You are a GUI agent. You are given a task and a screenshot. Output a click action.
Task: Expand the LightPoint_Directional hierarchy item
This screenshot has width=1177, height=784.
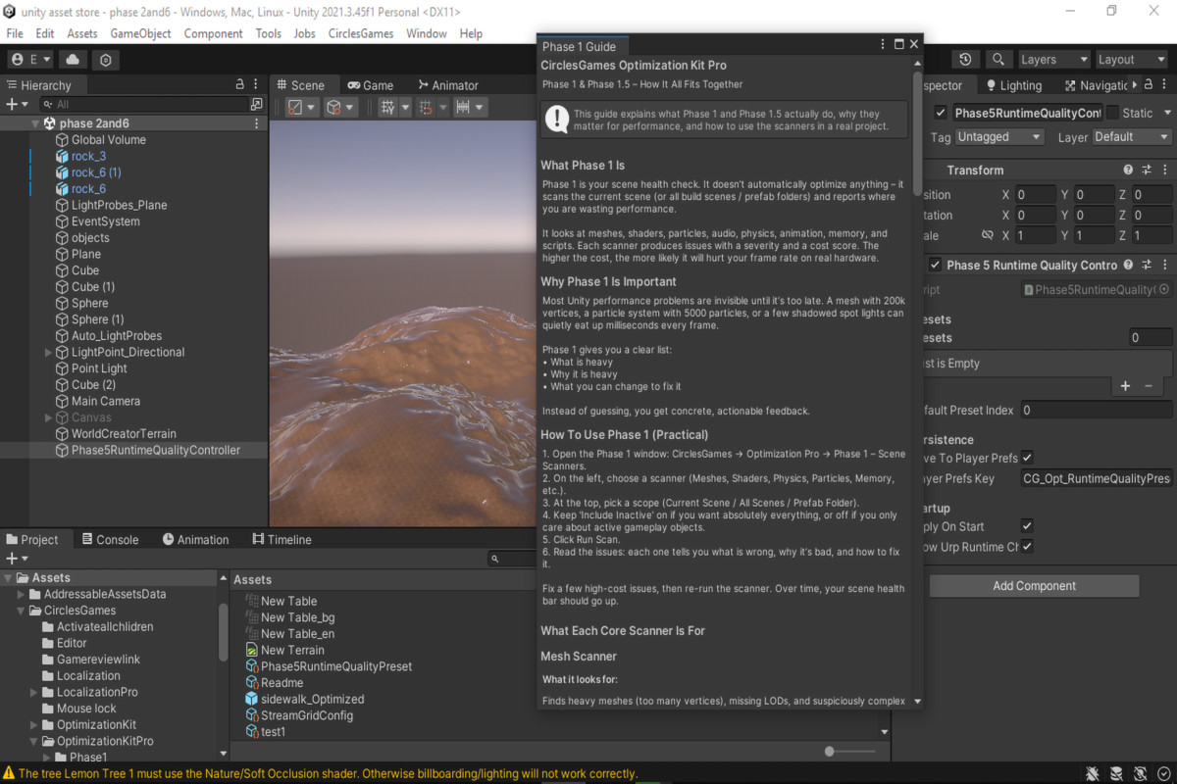(x=50, y=352)
